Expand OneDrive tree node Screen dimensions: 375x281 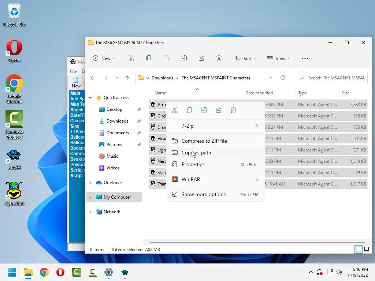(90, 183)
